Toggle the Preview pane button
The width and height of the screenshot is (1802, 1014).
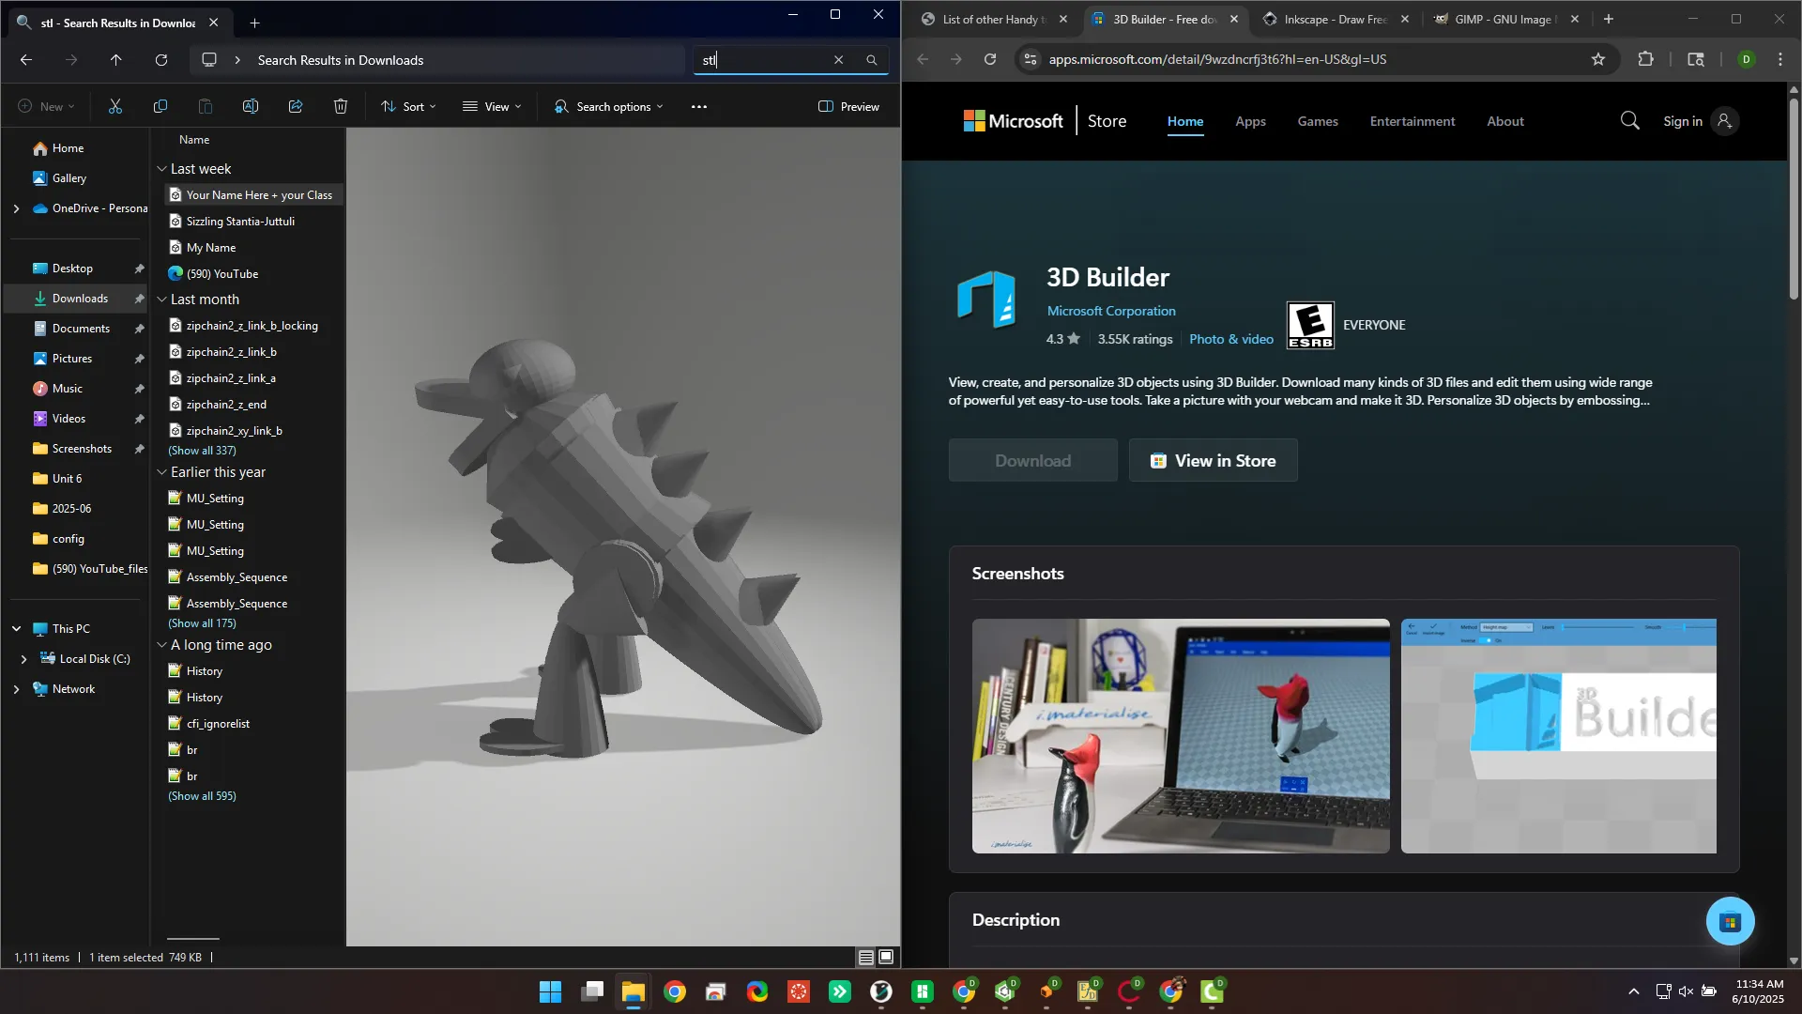[848, 107]
